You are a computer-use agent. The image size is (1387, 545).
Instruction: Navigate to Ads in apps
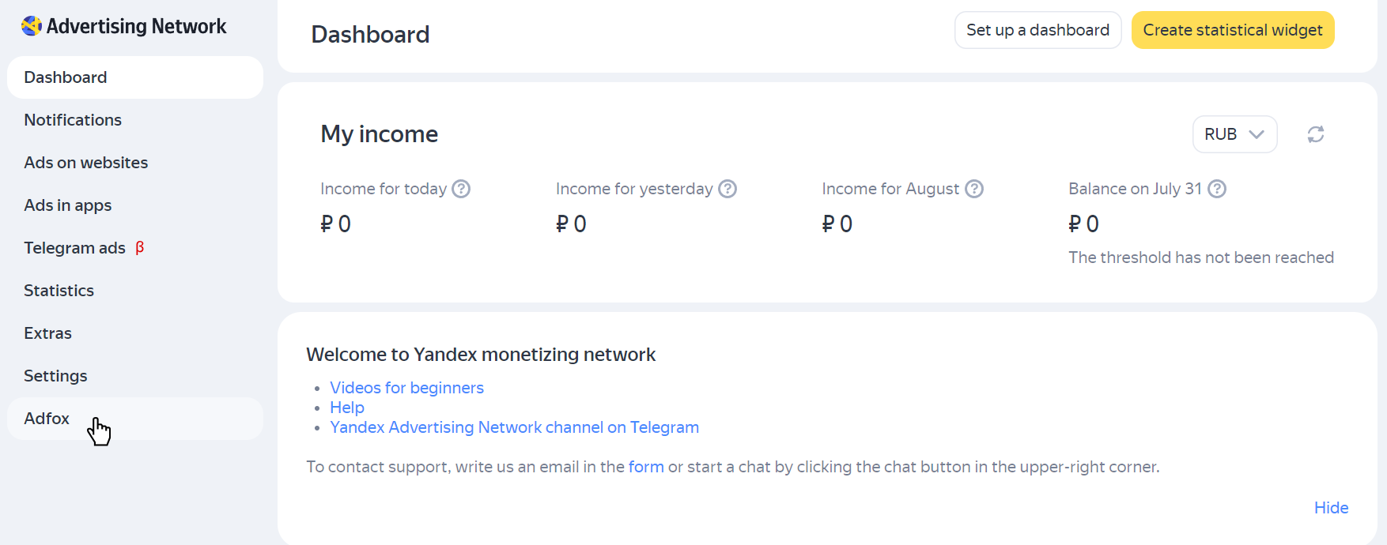(68, 205)
